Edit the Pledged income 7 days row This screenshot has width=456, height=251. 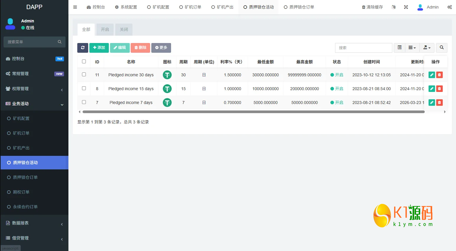(432, 103)
